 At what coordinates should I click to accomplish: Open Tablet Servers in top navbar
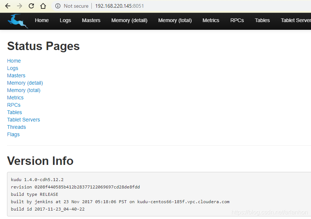[296, 20]
